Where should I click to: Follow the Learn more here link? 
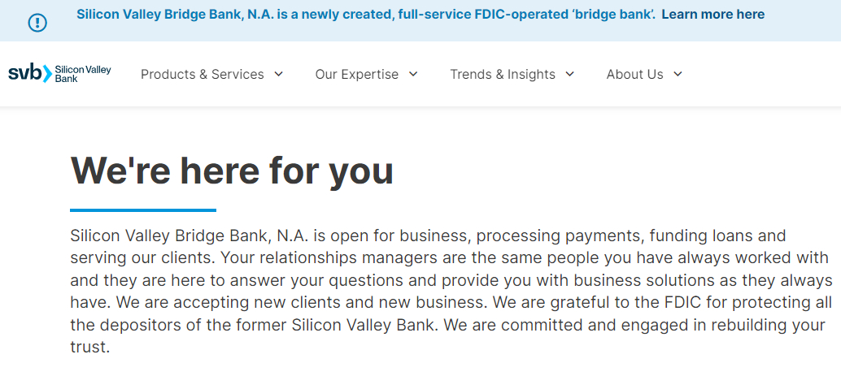[713, 15]
